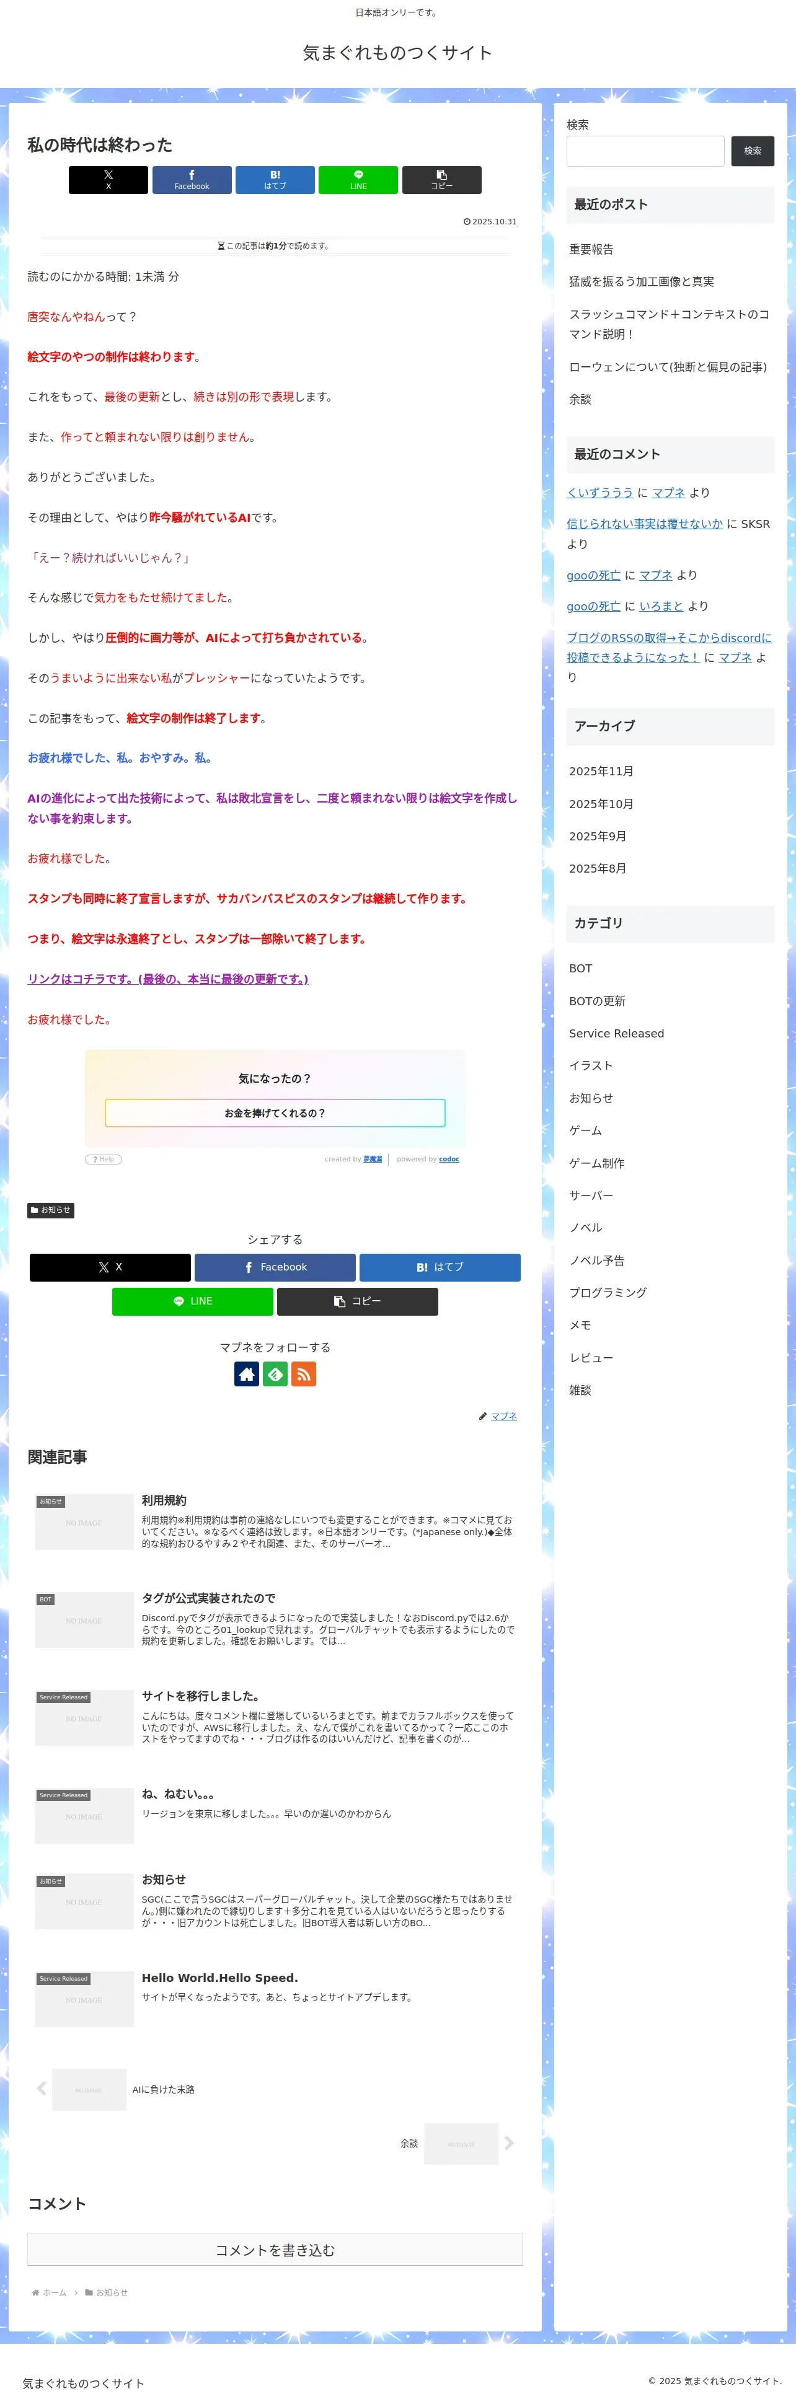Click the top コピー copy button

pyautogui.click(x=442, y=180)
